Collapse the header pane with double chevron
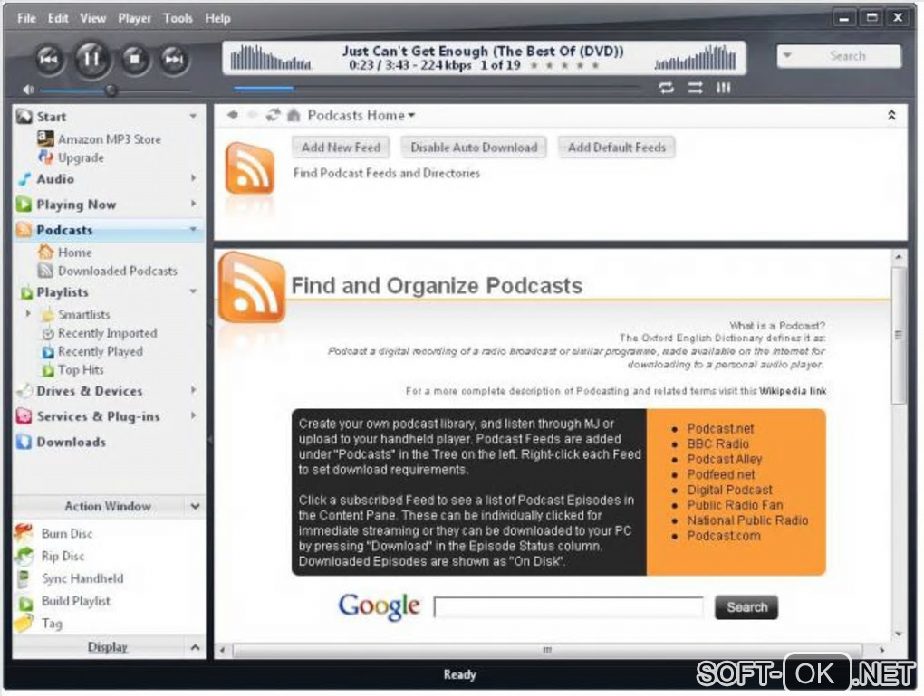Viewport: 924px width, 696px height. coord(891,116)
